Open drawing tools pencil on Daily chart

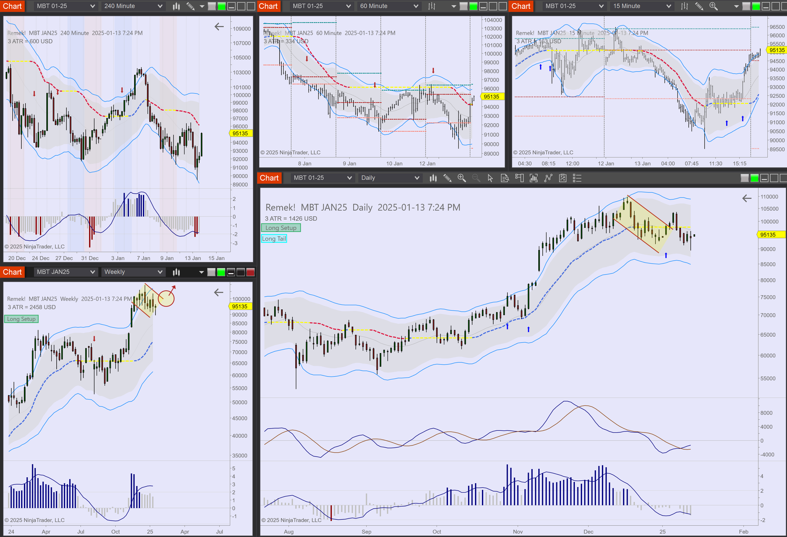[447, 178]
